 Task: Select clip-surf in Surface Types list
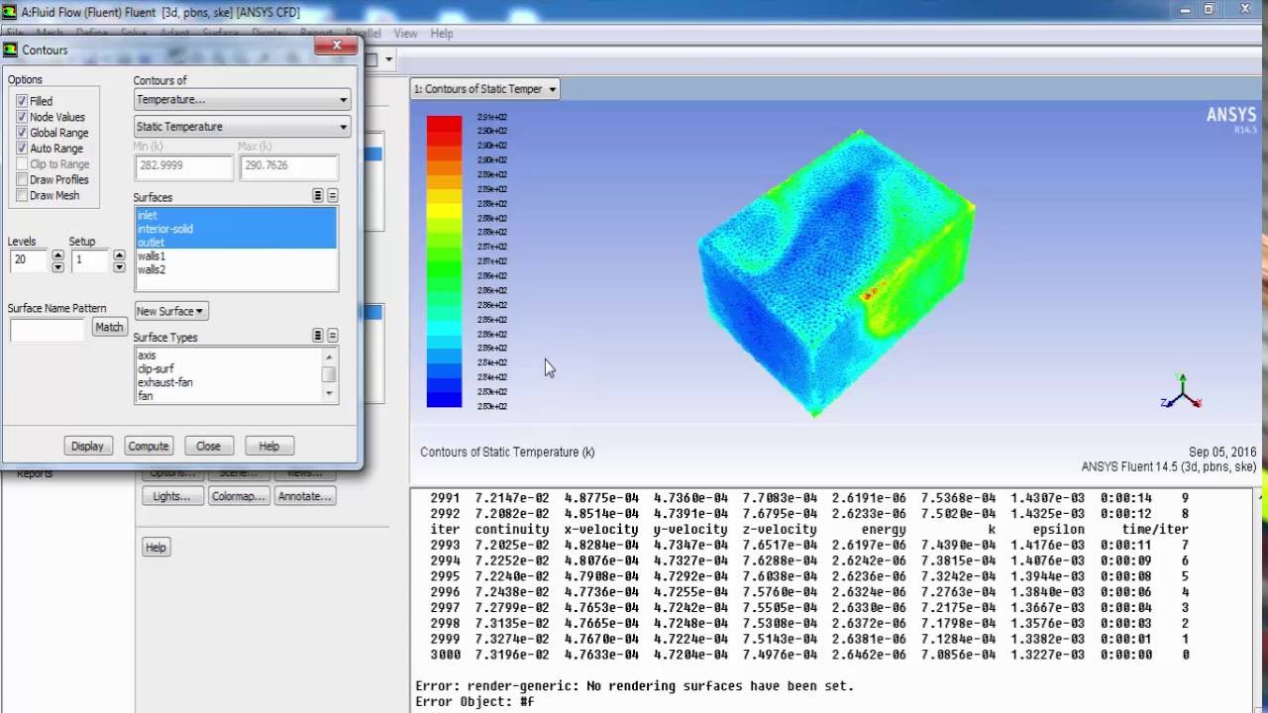(x=229, y=368)
